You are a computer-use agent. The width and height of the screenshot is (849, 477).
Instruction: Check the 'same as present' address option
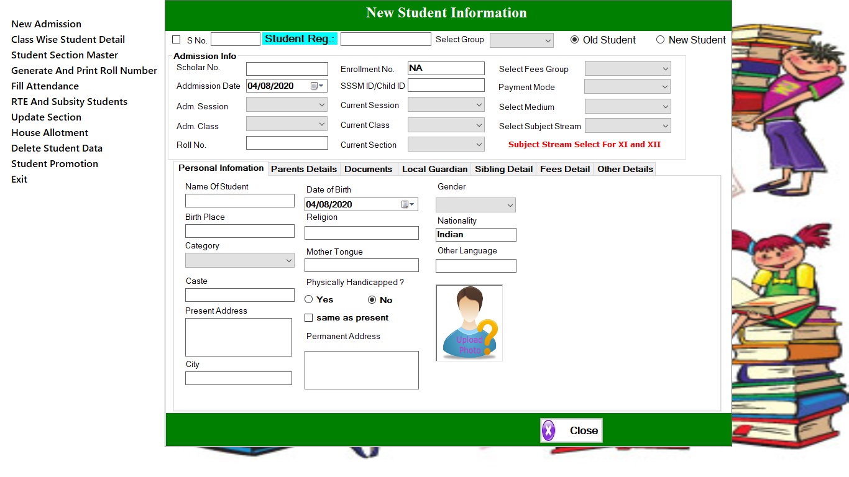tap(309, 317)
